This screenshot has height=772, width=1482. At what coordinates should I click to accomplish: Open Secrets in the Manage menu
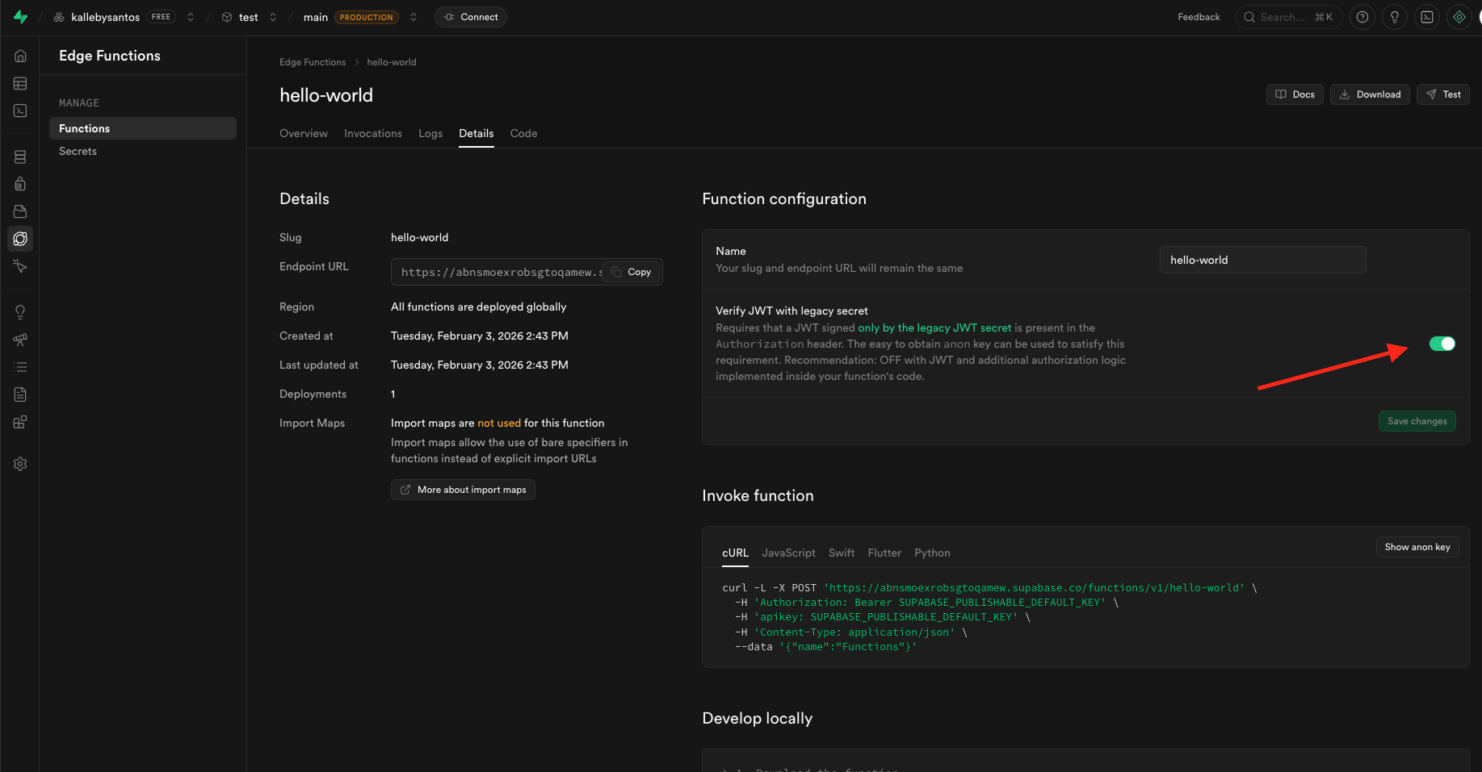pyautogui.click(x=78, y=151)
